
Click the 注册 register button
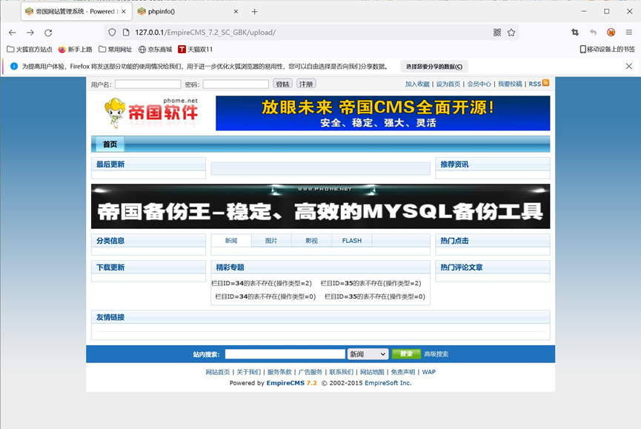tap(306, 84)
